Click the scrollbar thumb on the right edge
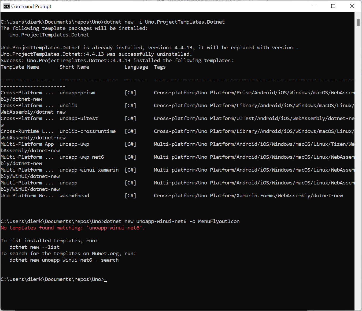The height and width of the screenshot is (311, 362). tap(358, 23)
